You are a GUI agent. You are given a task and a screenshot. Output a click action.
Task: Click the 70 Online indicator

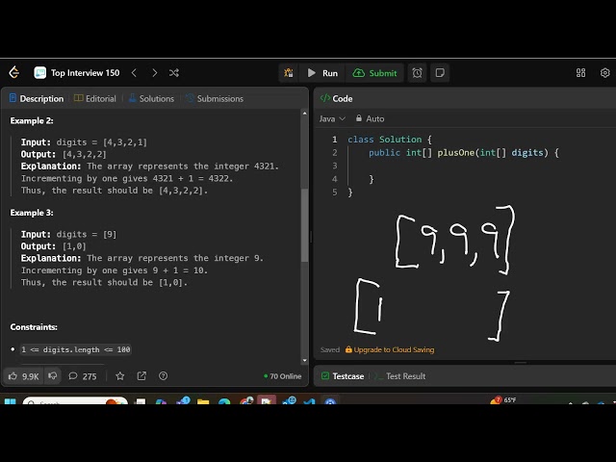coord(282,376)
